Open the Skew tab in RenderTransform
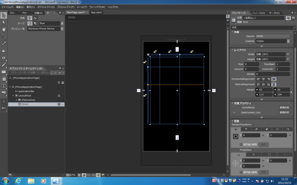The height and width of the screenshot is (185, 297). pyautogui.click(x=267, y=129)
